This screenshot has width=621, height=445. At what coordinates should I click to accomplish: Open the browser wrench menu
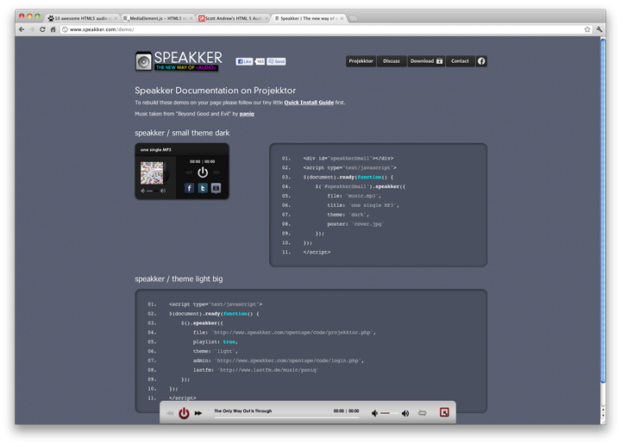[599, 29]
